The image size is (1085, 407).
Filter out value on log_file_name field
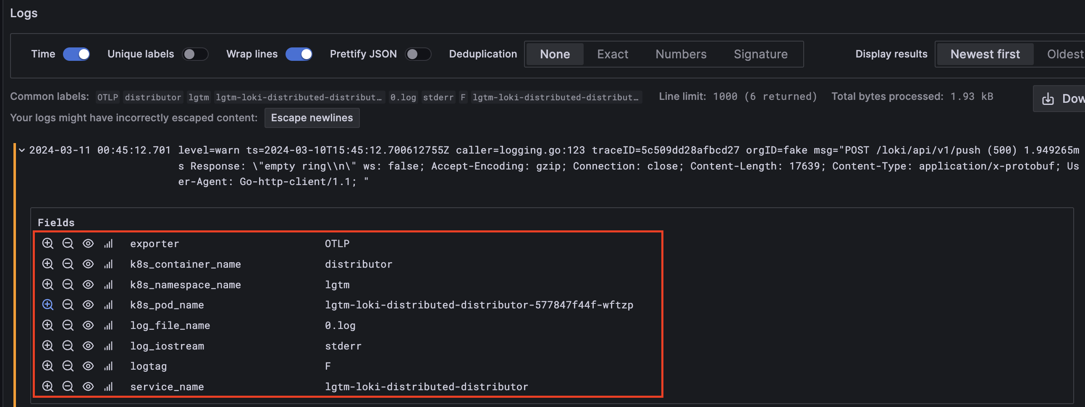[68, 325]
